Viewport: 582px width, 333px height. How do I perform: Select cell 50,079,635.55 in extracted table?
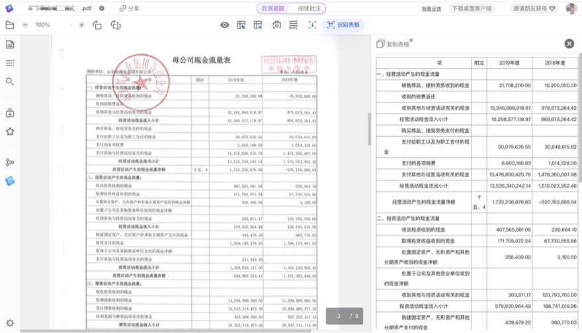(510, 147)
